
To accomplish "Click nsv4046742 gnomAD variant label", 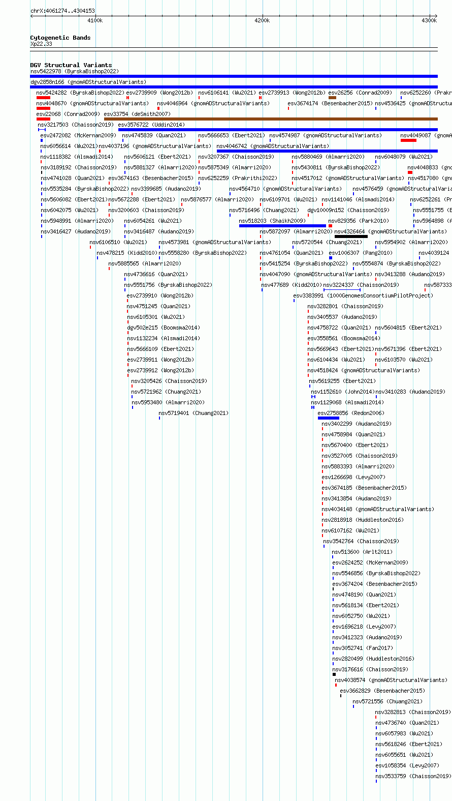I will 273,146.
